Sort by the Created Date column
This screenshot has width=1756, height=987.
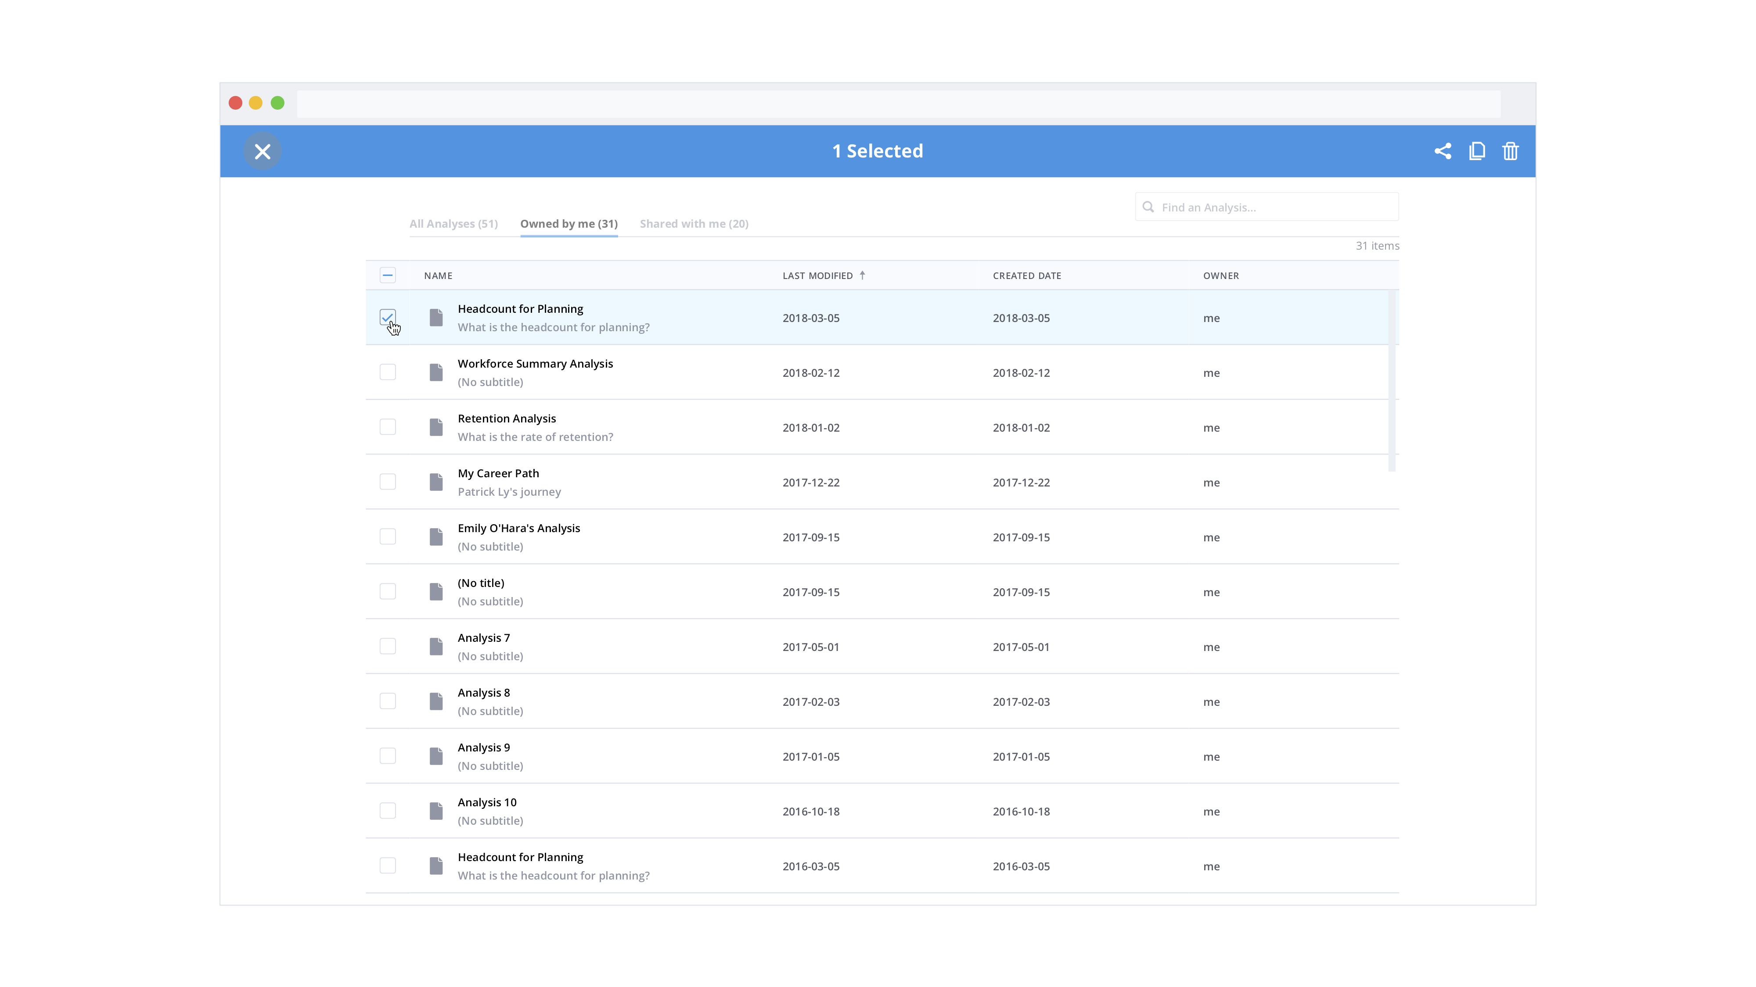pyautogui.click(x=1027, y=276)
